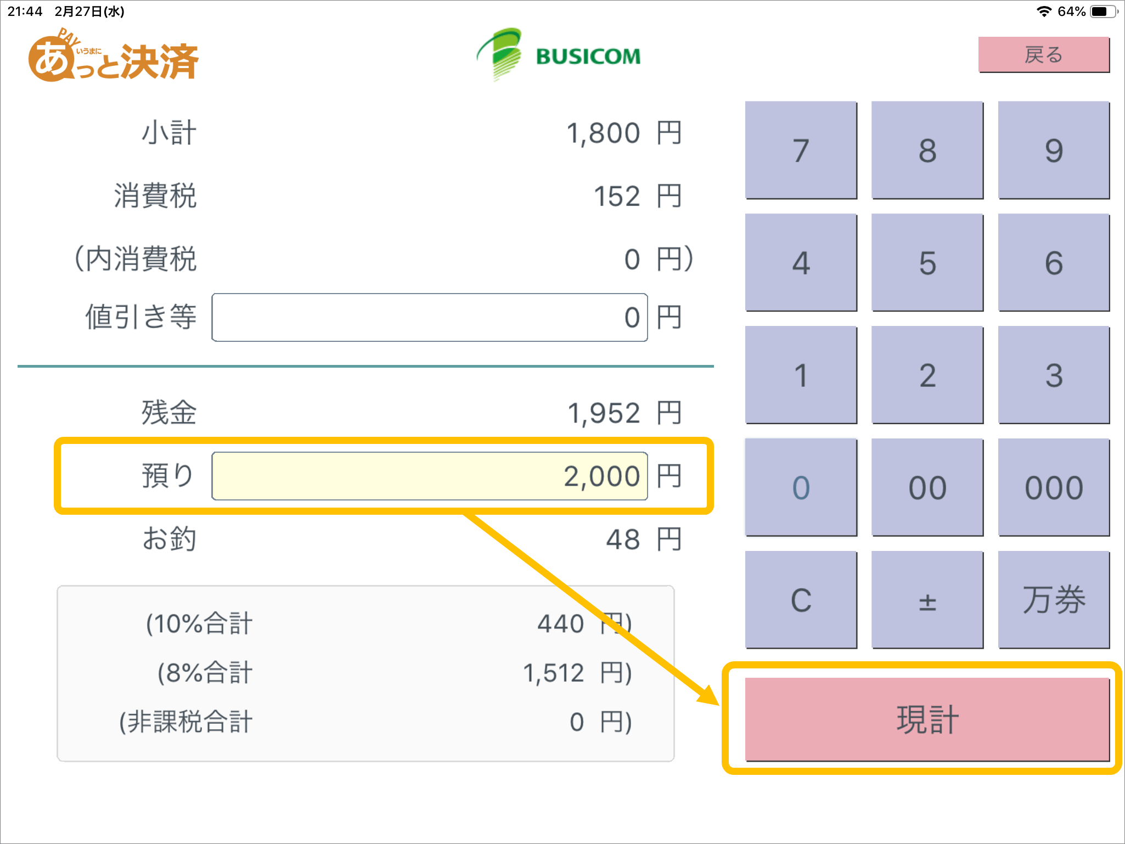Click the BUSICOM logo

click(559, 54)
